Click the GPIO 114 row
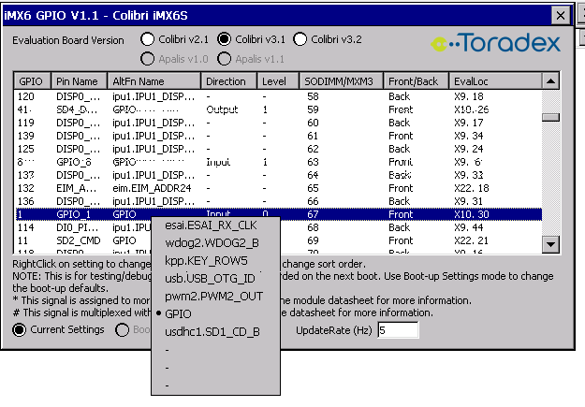 click(278, 227)
